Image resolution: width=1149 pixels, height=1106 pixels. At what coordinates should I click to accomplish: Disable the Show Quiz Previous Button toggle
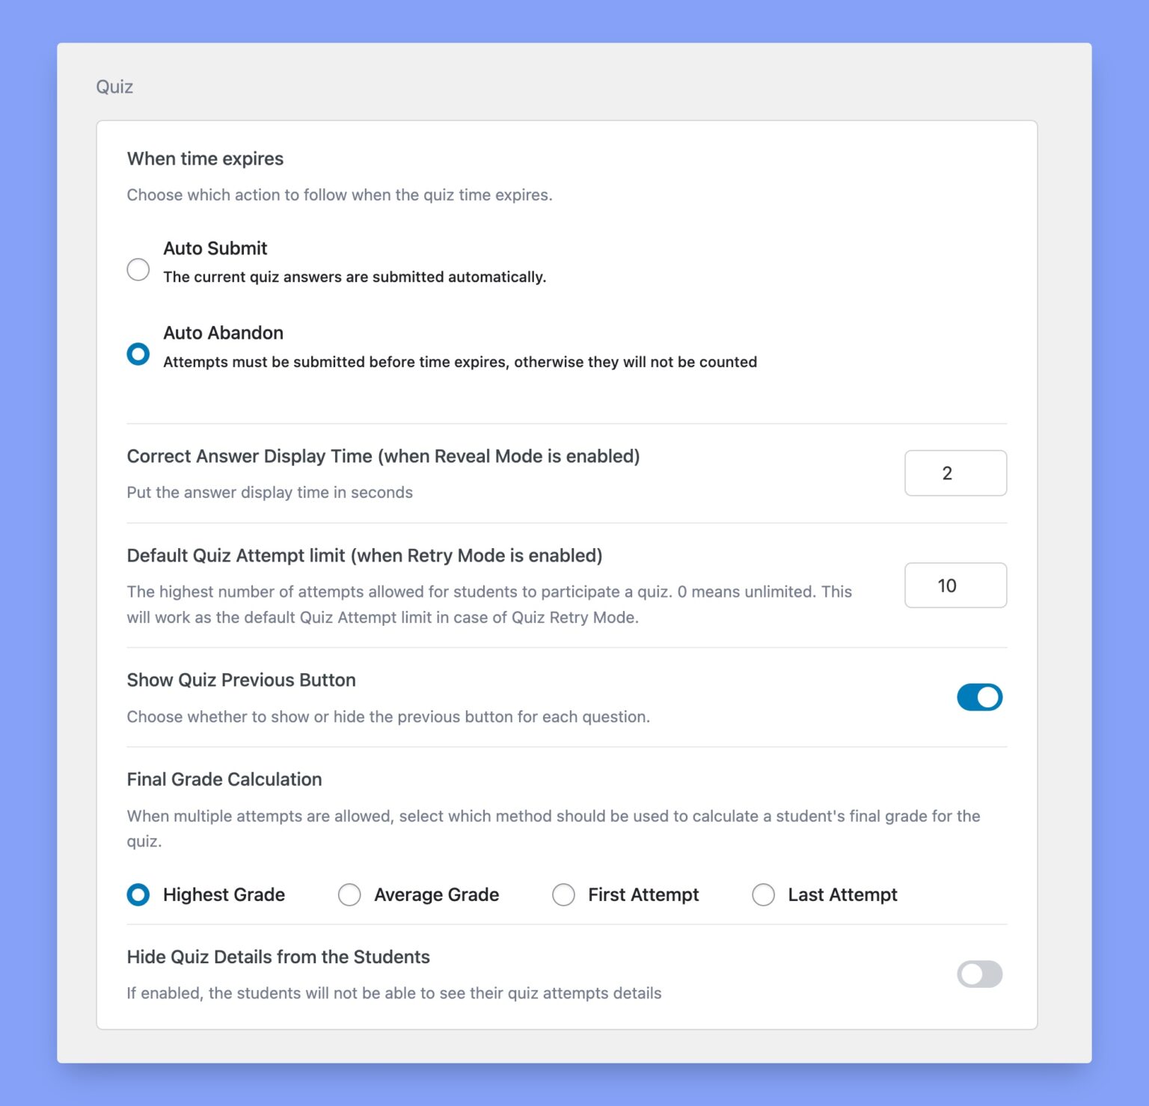(x=979, y=697)
